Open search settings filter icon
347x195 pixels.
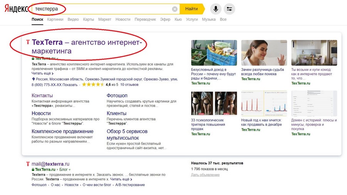(x=229, y=9)
